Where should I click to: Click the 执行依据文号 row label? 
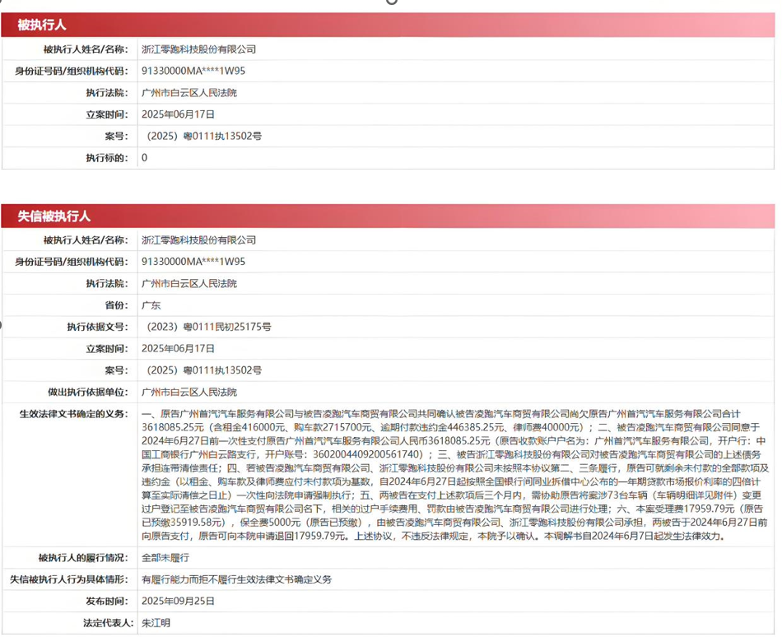click(x=98, y=327)
